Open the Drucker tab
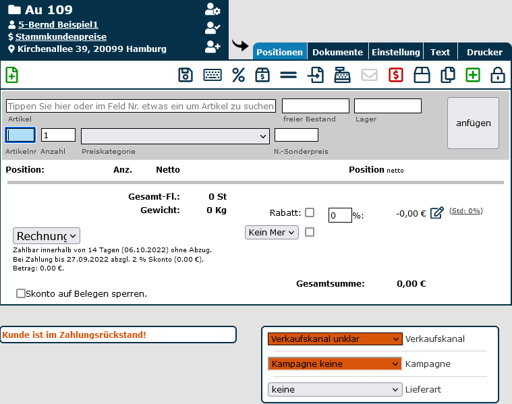Screen dimensions: 512x404 (x=484, y=52)
